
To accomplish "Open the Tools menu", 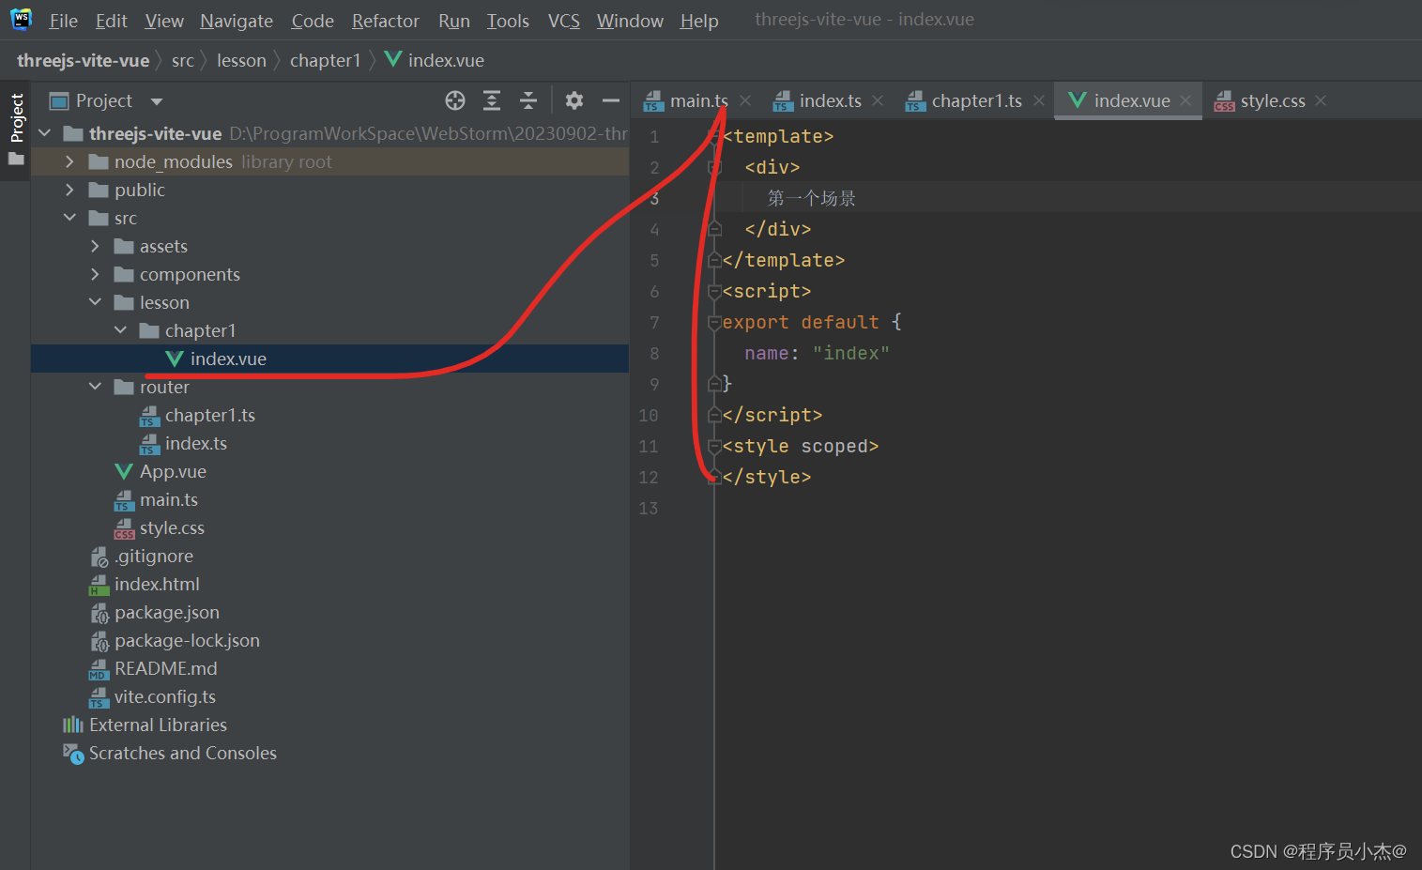I will (508, 21).
